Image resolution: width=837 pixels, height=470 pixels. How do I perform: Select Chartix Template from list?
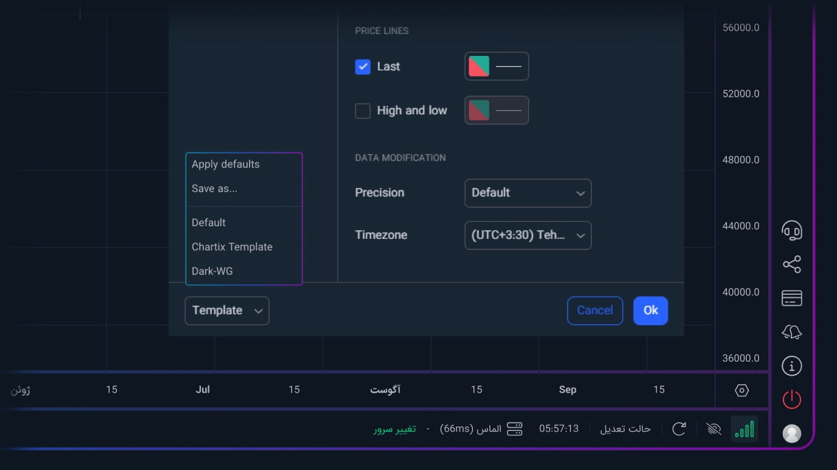coord(232,247)
